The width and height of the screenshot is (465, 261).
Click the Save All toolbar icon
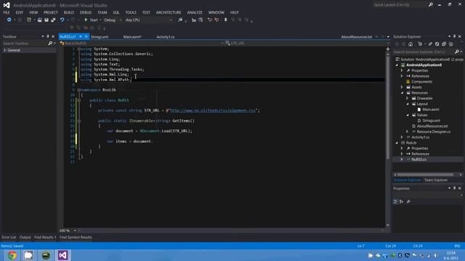[53, 20]
